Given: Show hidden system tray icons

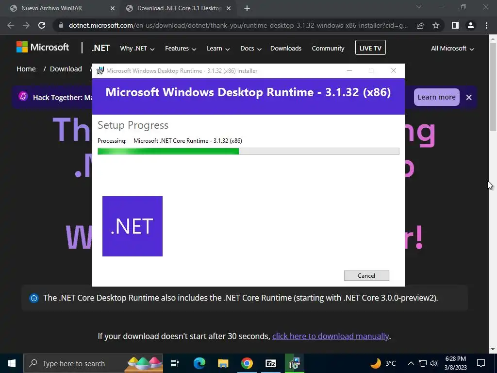Looking at the screenshot, I should (411, 363).
